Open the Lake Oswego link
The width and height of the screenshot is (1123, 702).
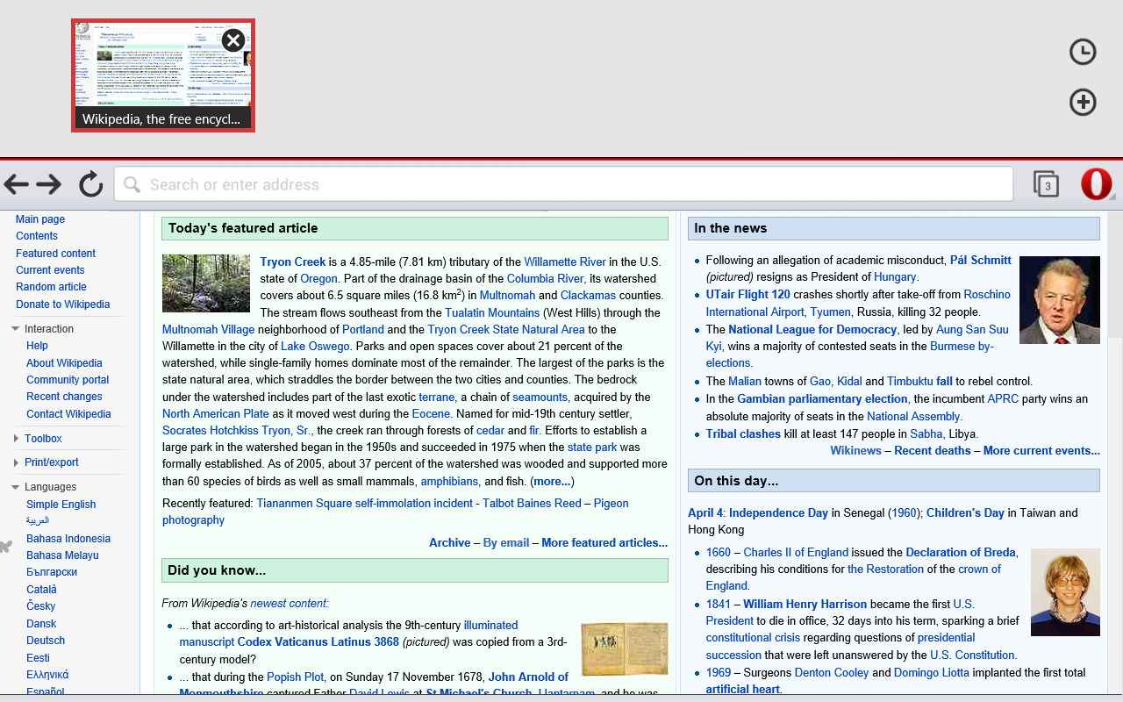pyautogui.click(x=315, y=347)
